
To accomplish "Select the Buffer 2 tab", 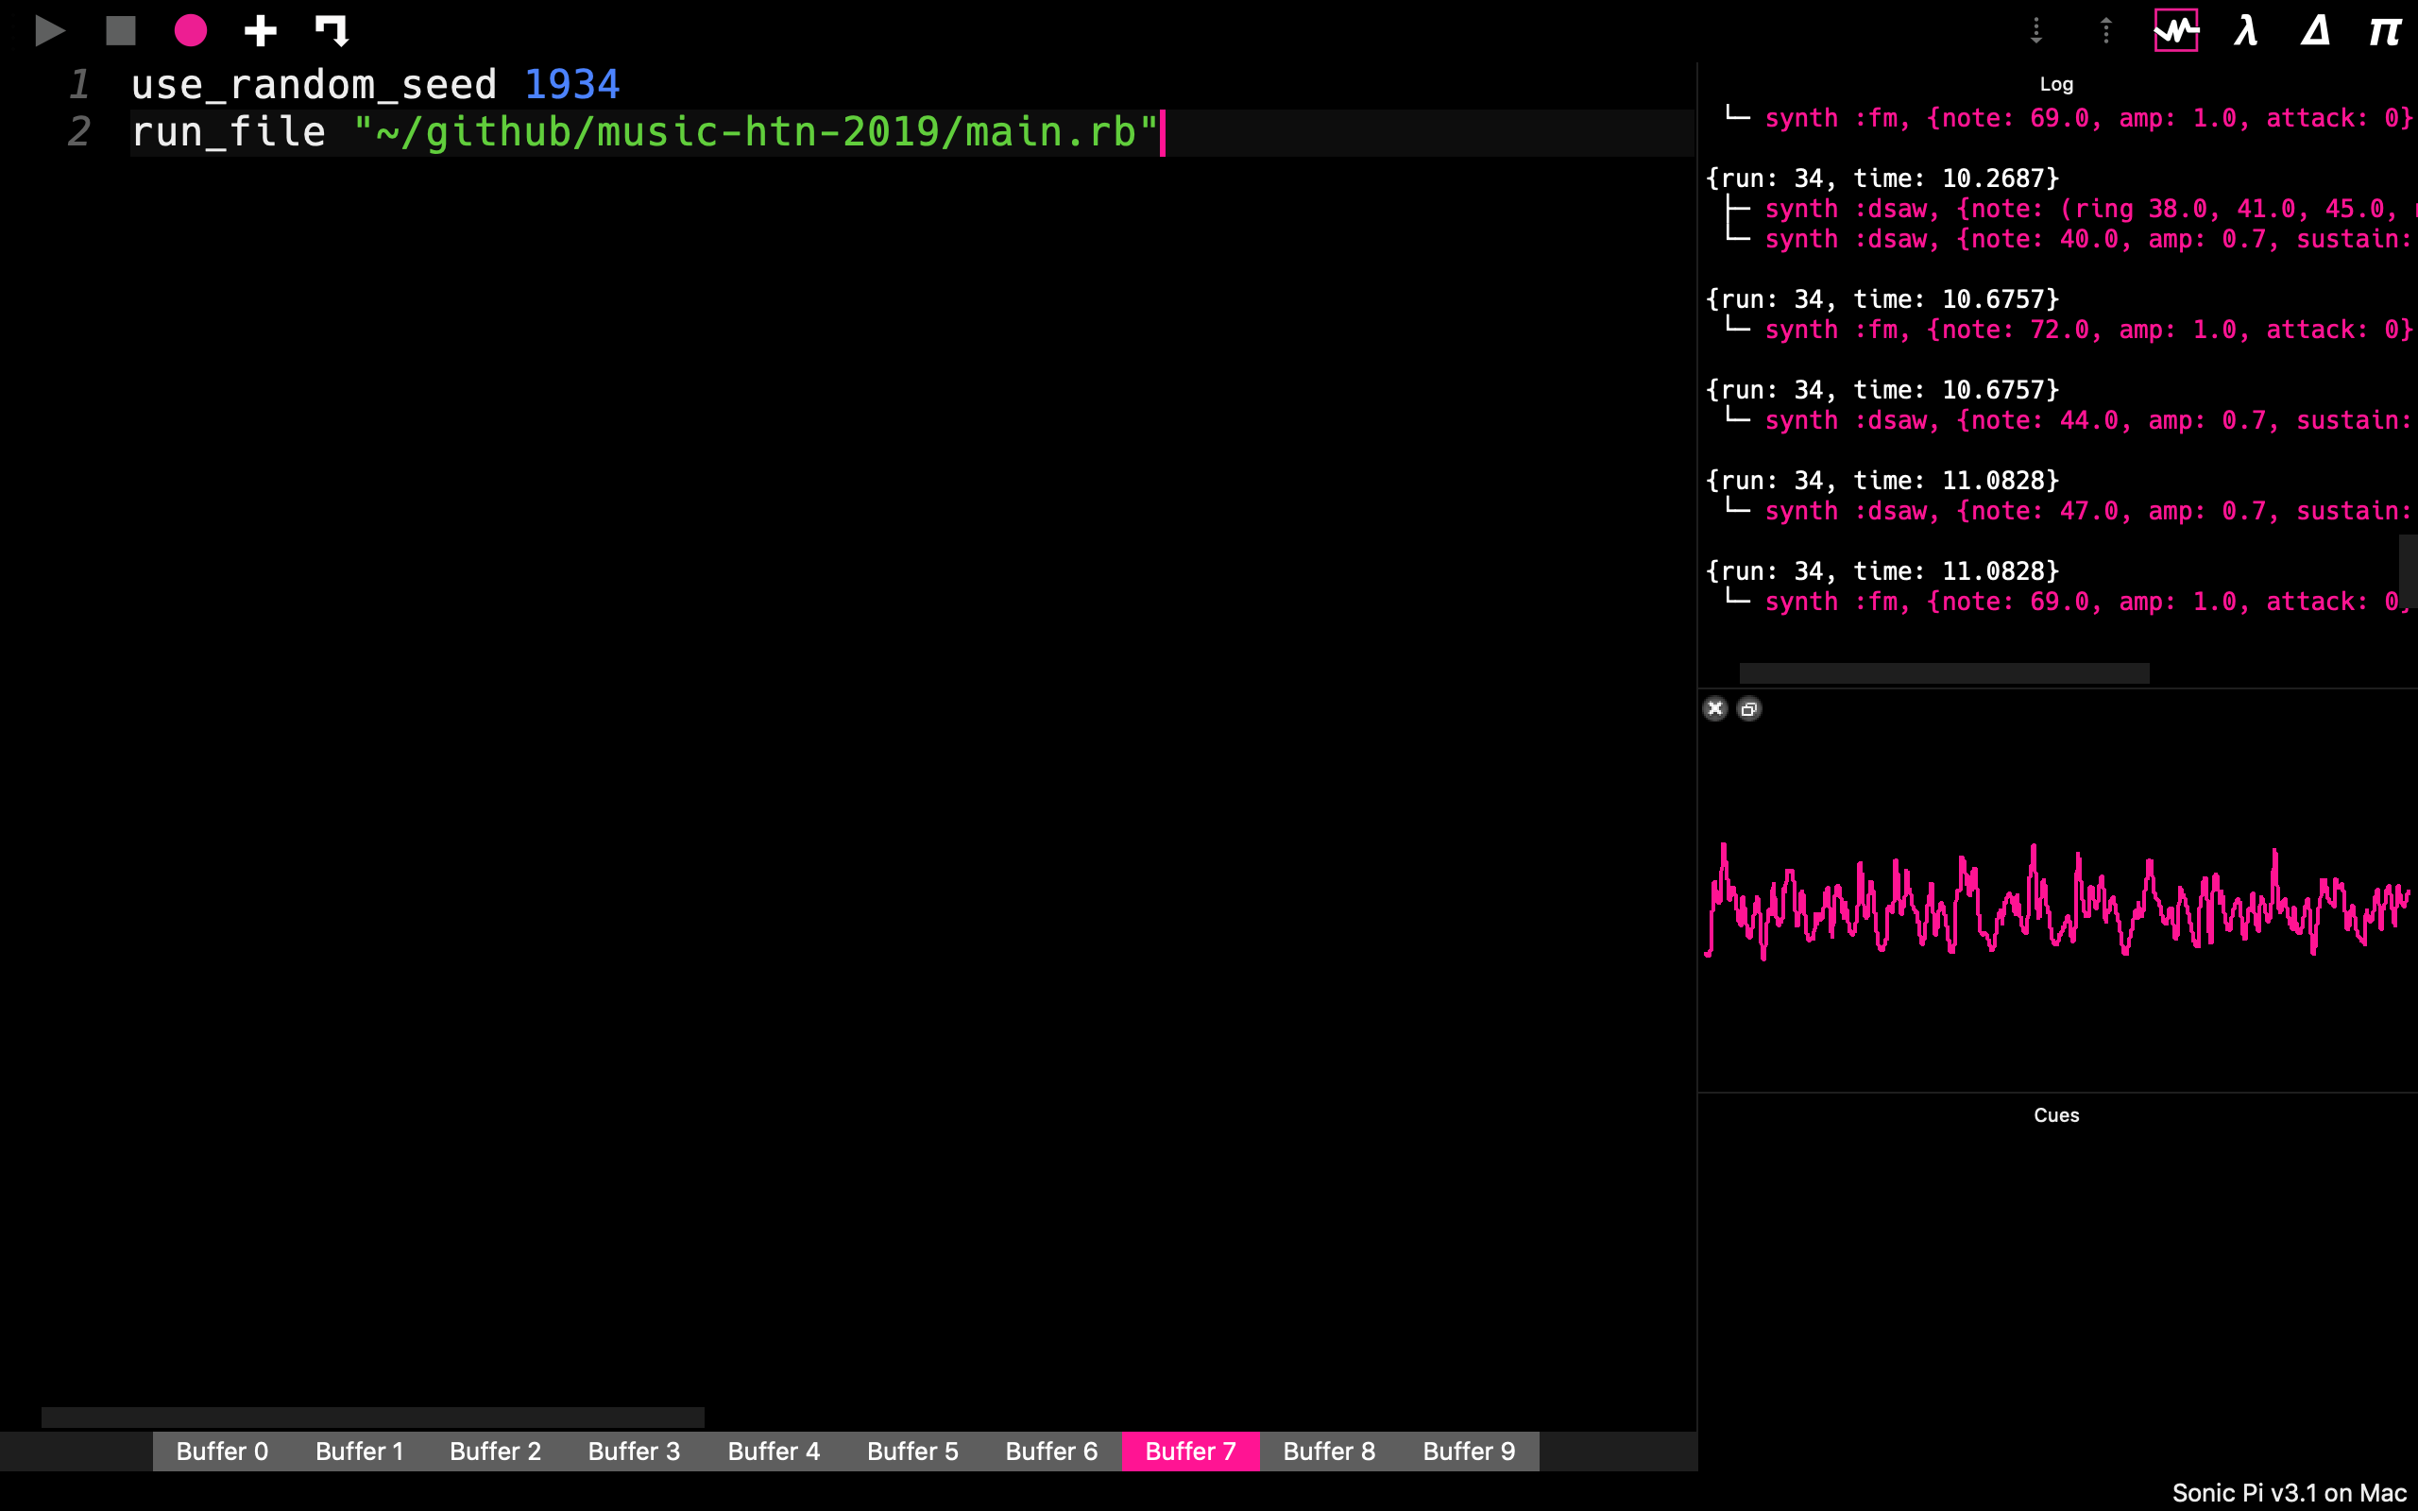I will coord(495,1452).
